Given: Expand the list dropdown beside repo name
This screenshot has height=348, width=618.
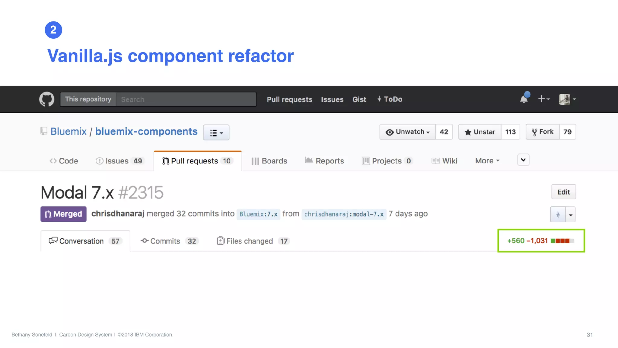Looking at the screenshot, I should point(216,132).
